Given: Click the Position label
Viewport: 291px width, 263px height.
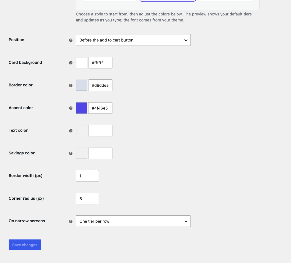Looking at the screenshot, I should click(x=16, y=40).
